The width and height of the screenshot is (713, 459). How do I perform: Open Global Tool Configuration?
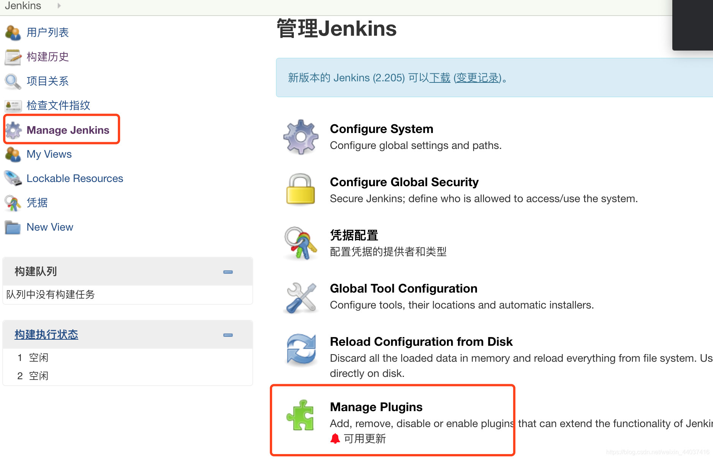[404, 288]
